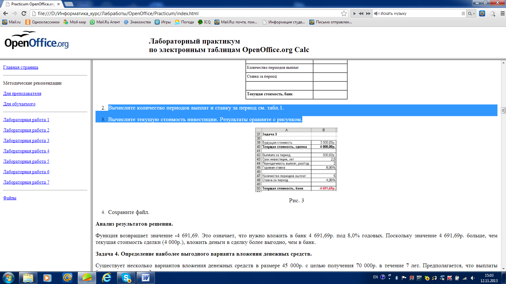Open the 'Мой мир' bookmark

[x=75, y=22]
